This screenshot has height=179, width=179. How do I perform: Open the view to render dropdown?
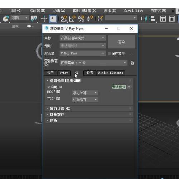click(93, 63)
